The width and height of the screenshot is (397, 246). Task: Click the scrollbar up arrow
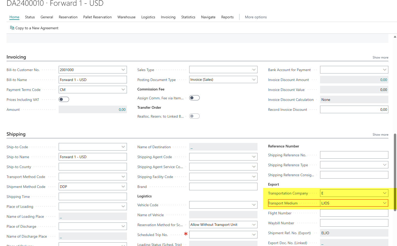tap(395, 37)
